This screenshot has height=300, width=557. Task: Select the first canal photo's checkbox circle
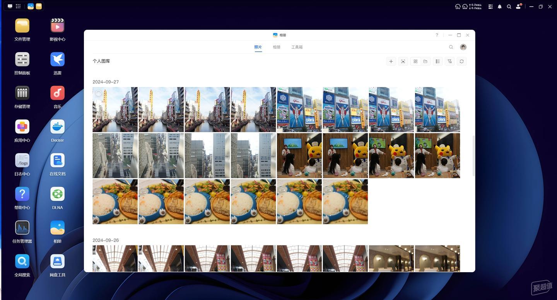pyautogui.click(x=98, y=93)
